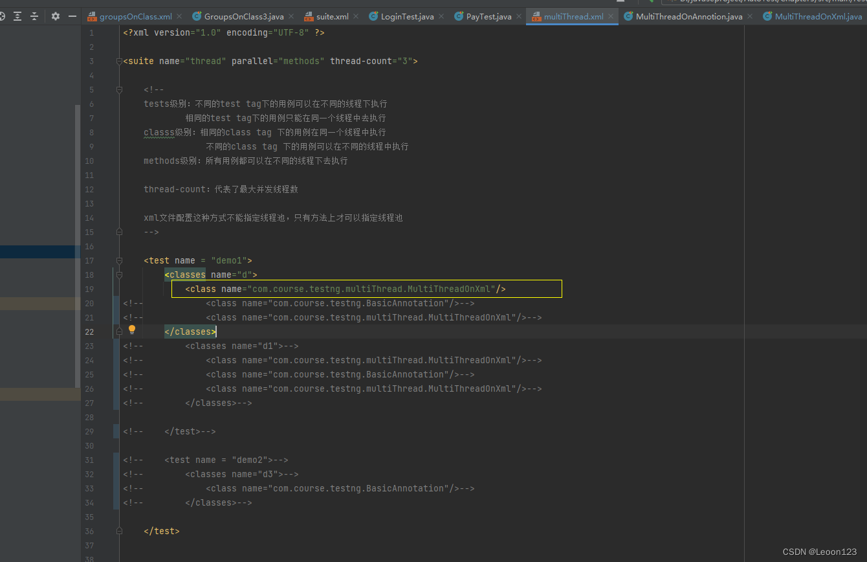Close the multiThread.xml editor tab
867x562 pixels.
(611, 17)
